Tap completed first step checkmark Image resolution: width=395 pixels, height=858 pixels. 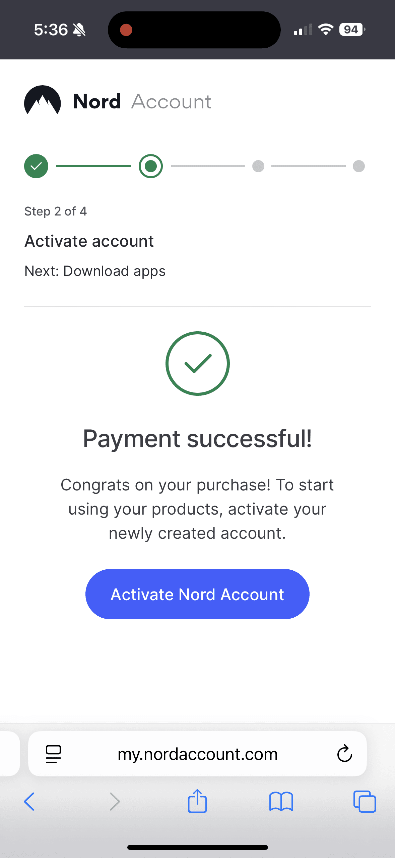(x=36, y=166)
